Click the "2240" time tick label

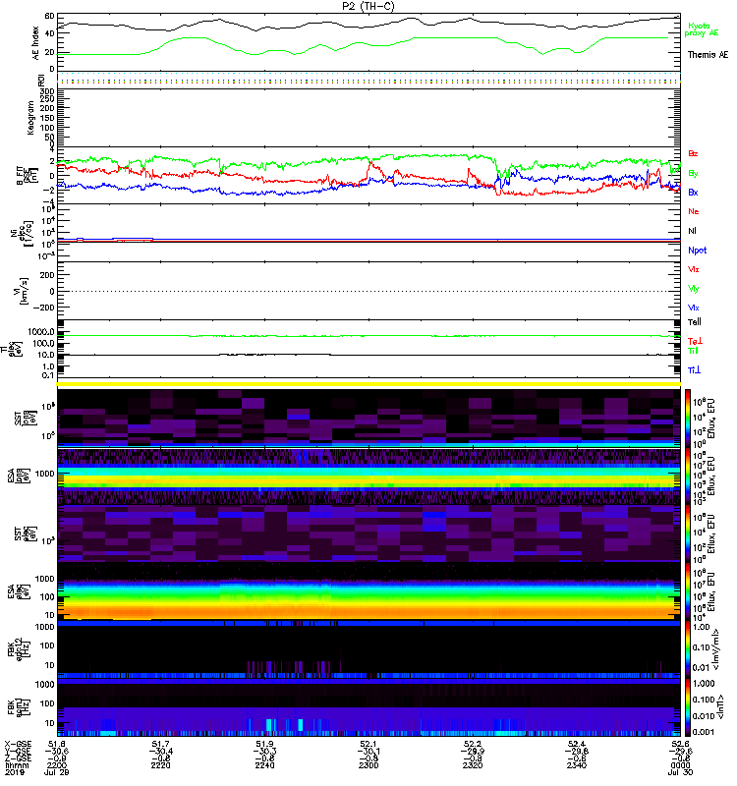point(264,765)
